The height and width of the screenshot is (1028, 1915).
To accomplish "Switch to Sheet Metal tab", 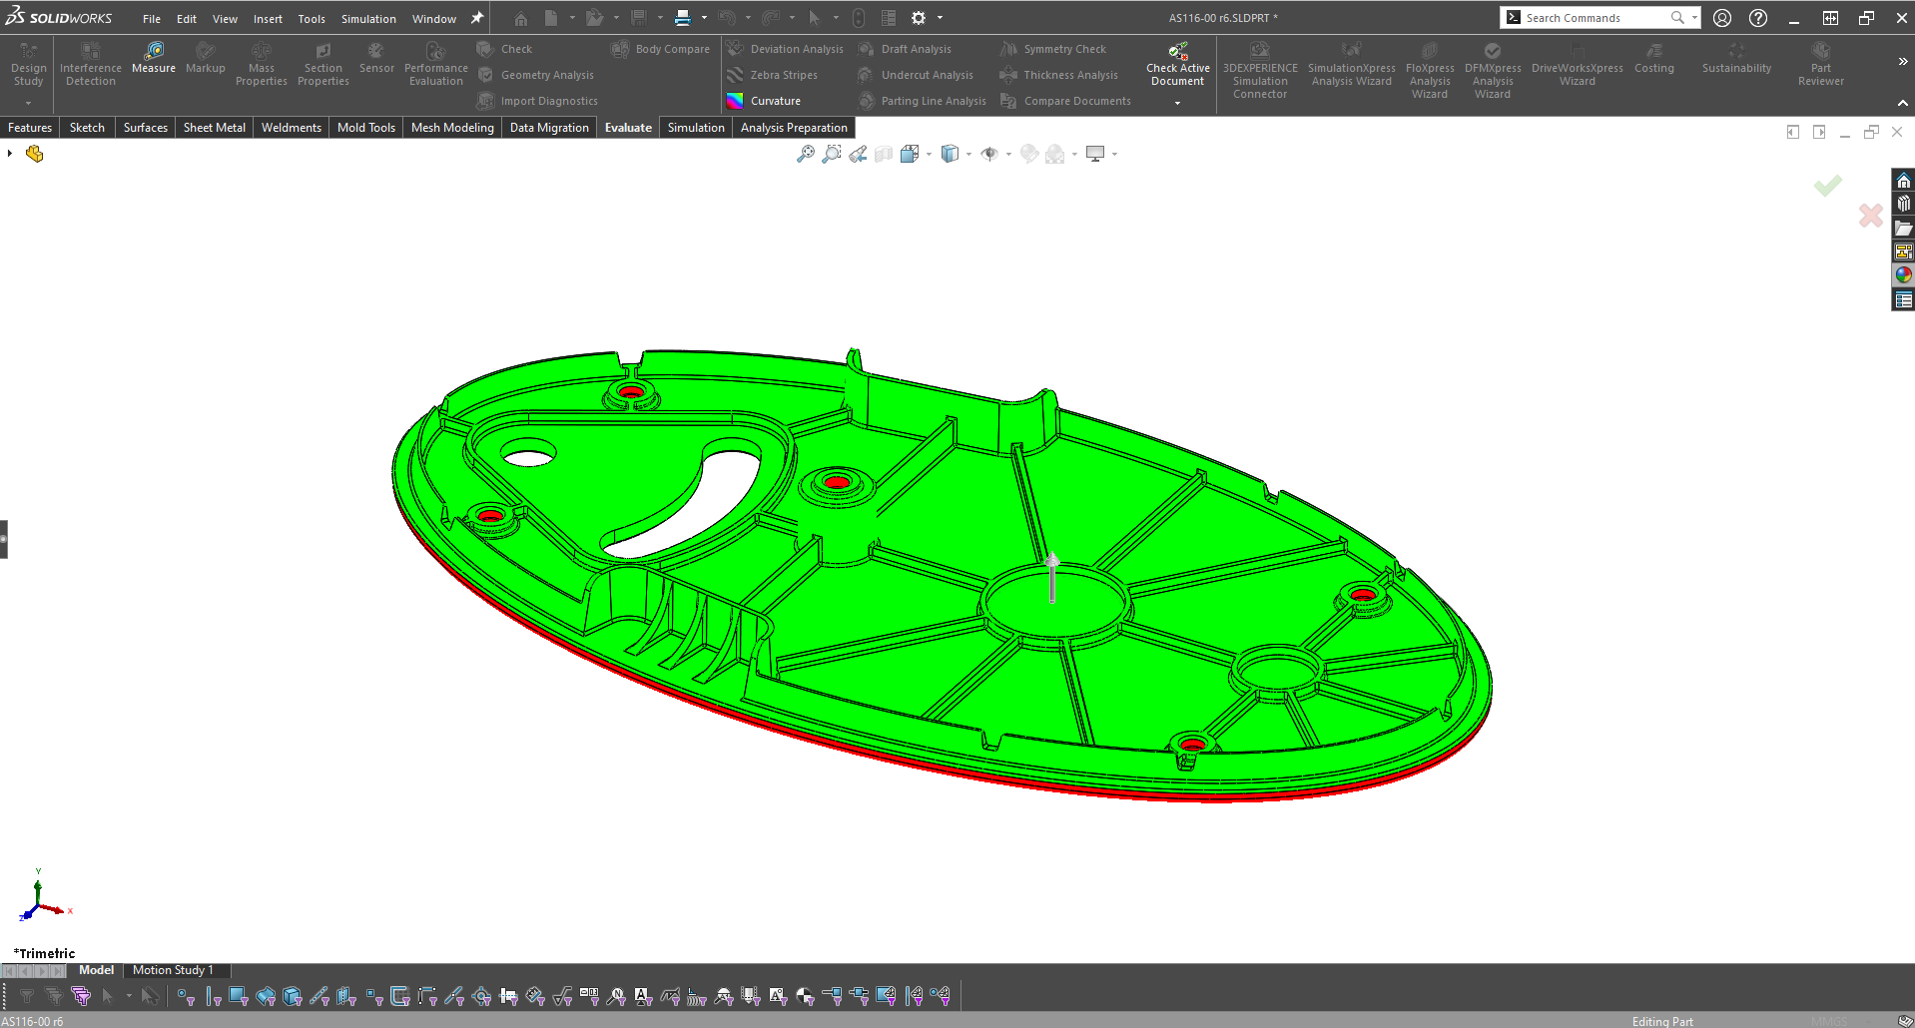I will (215, 128).
